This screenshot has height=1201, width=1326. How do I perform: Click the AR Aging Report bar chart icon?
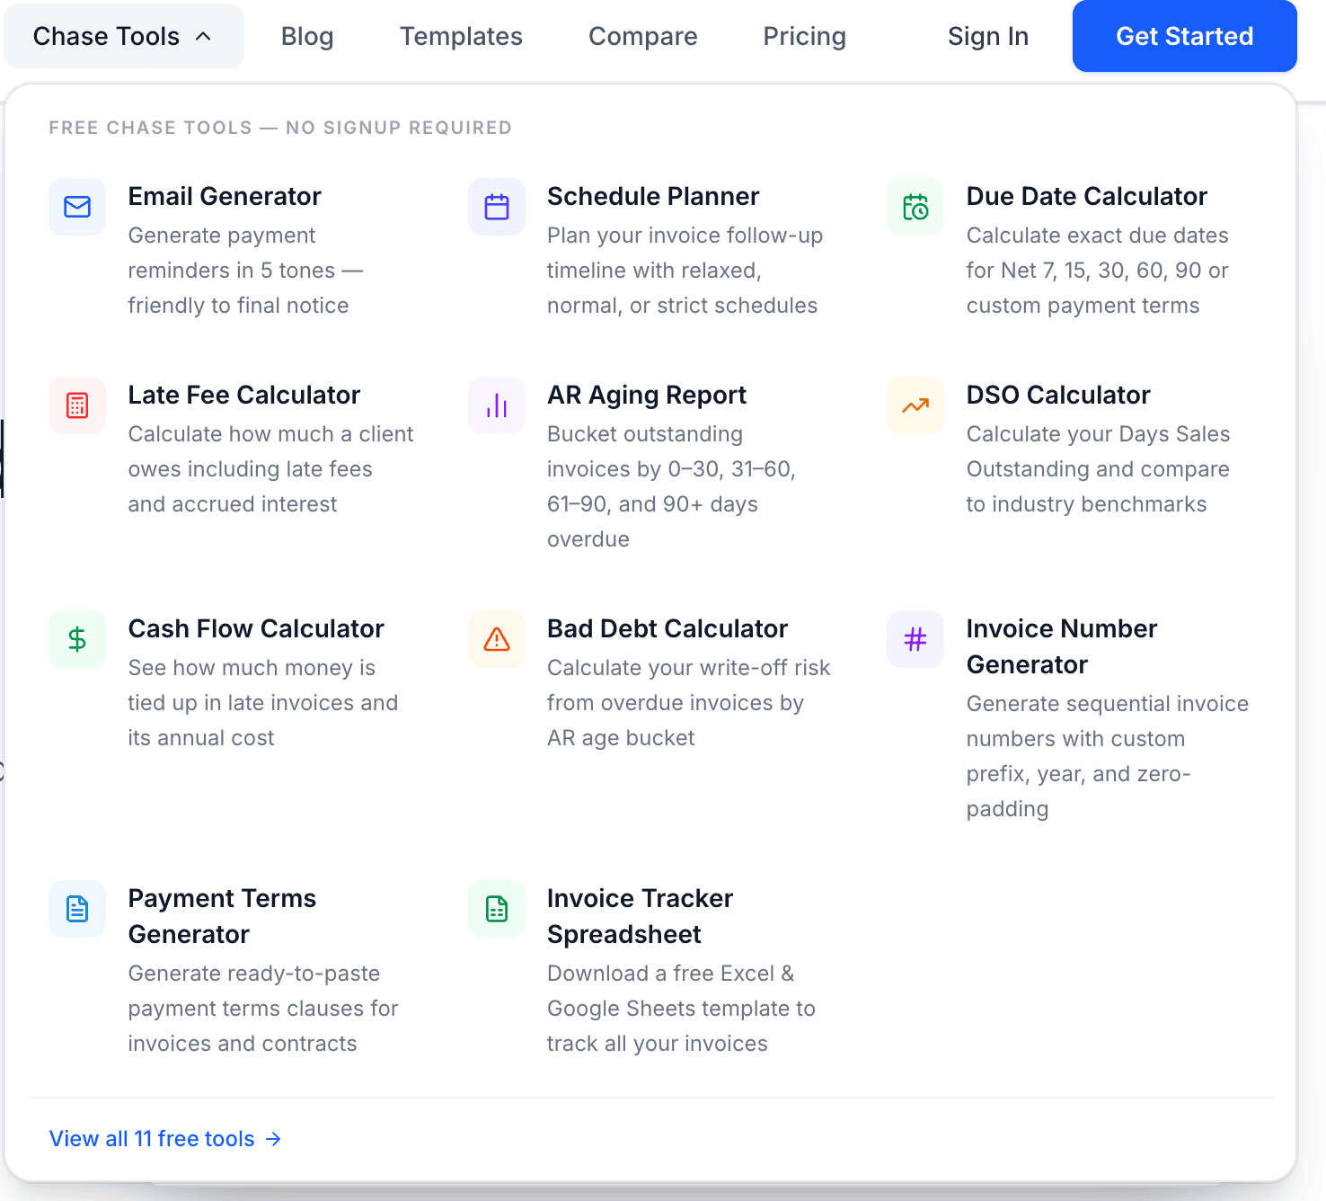tap(497, 405)
